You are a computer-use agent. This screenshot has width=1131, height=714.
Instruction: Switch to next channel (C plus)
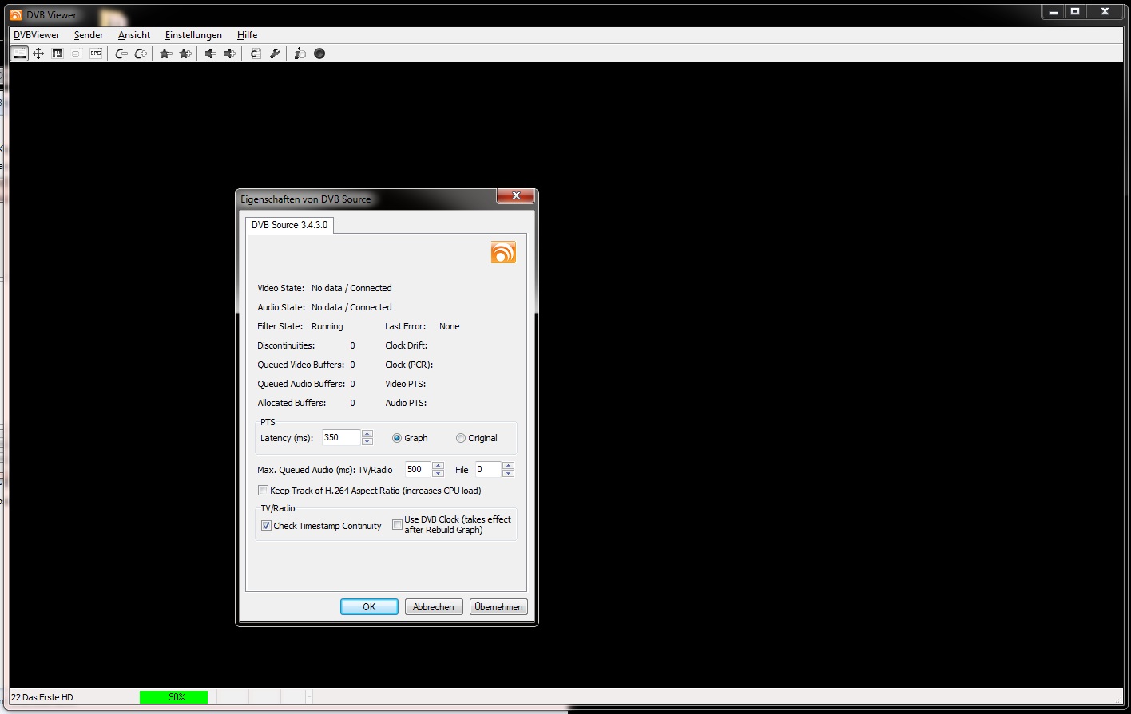point(141,53)
